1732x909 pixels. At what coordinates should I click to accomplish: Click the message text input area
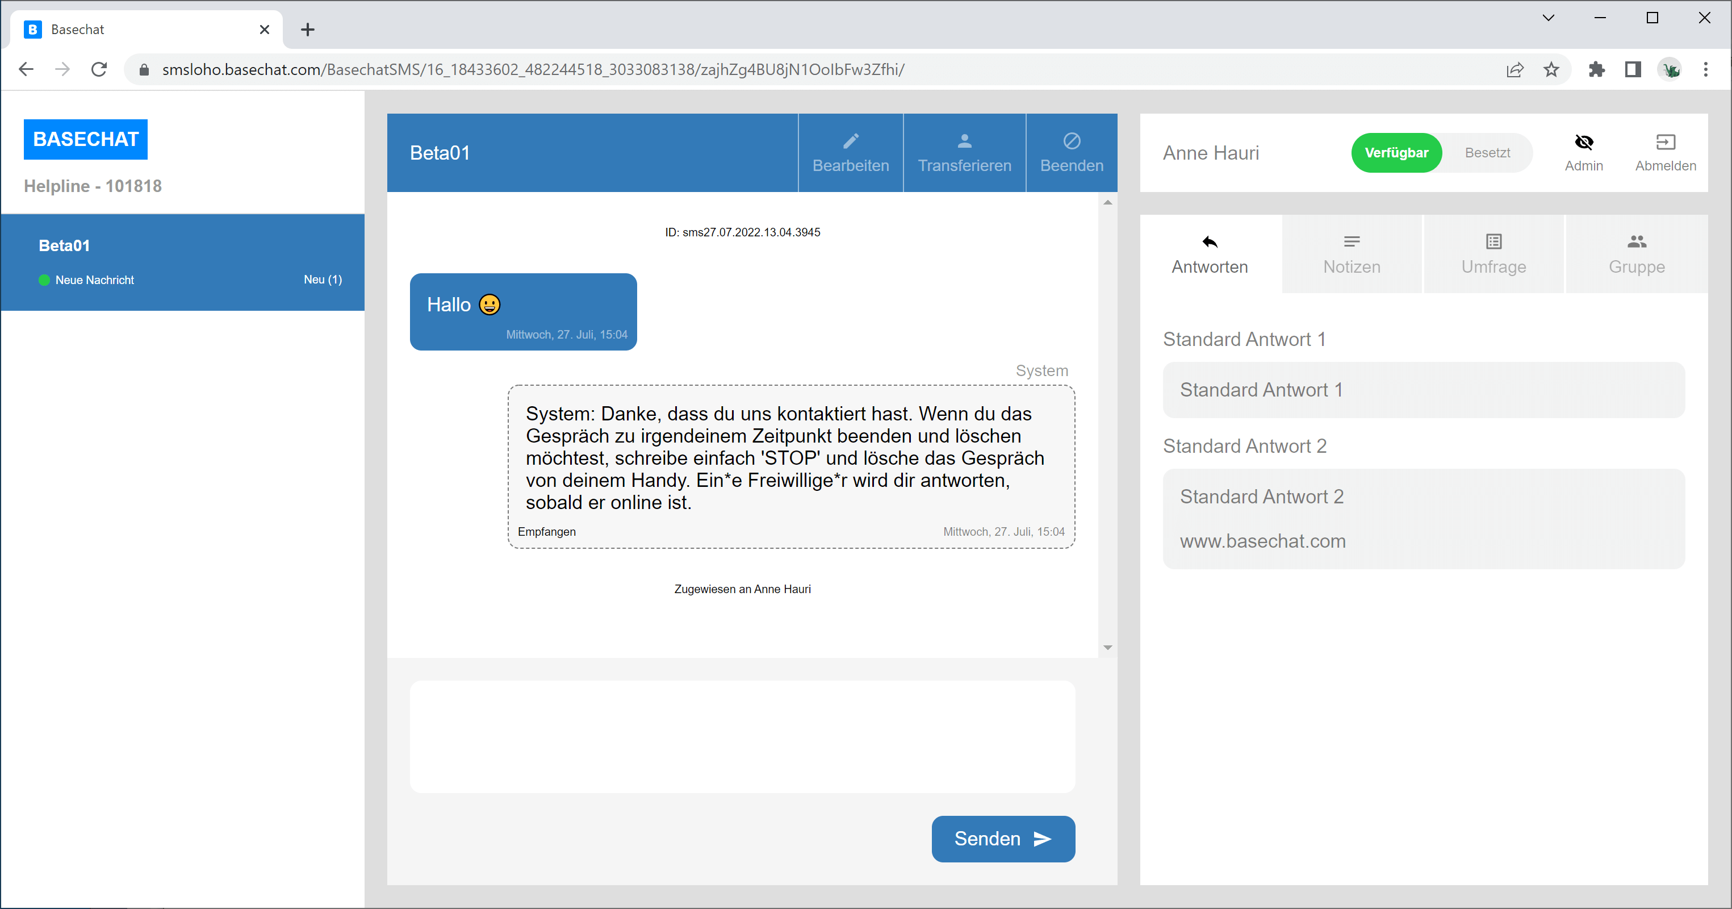pyautogui.click(x=742, y=736)
